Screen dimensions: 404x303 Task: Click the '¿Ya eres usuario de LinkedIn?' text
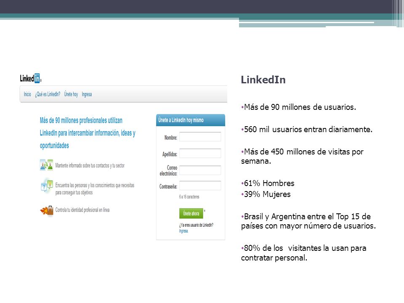click(197, 225)
